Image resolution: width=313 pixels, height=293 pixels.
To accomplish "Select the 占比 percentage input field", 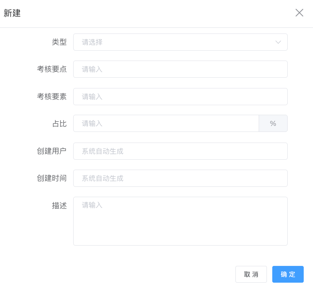I will [x=166, y=123].
